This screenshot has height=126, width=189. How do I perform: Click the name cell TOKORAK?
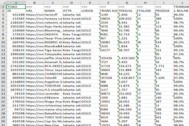click(x=53, y=86)
